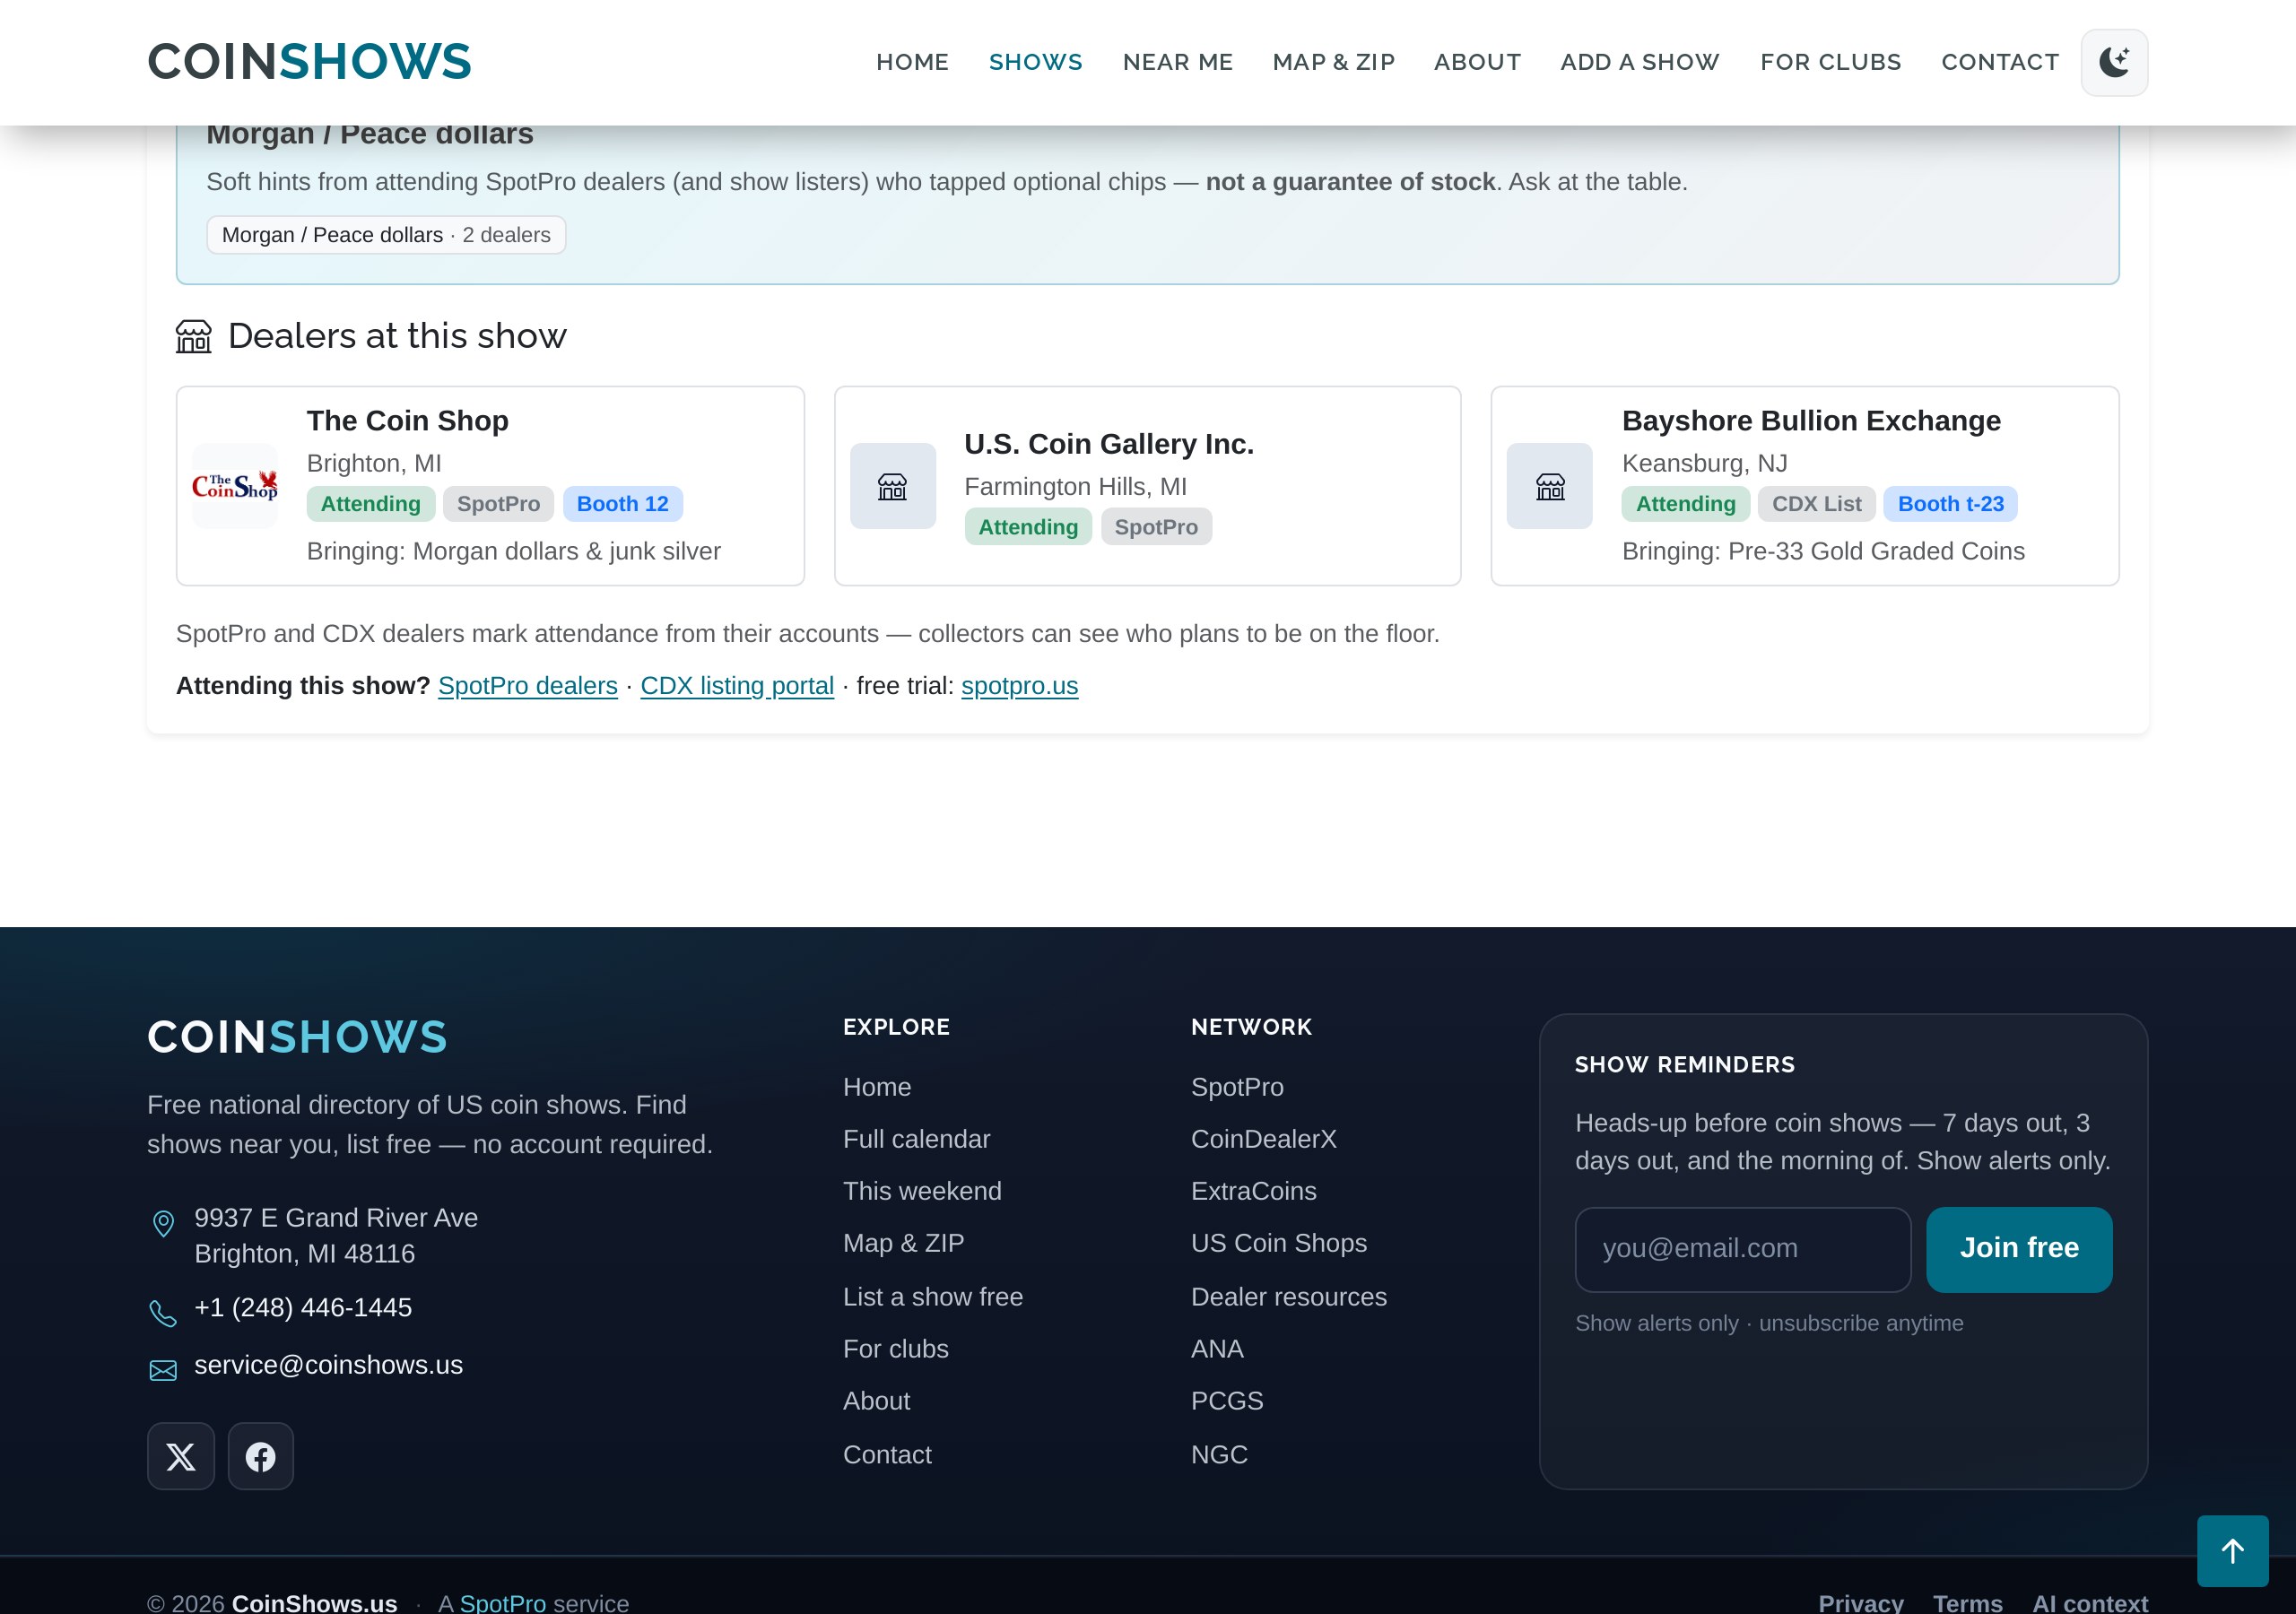Go to the HOME nav item
This screenshot has height=1614, width=2296.
point(913,62)
